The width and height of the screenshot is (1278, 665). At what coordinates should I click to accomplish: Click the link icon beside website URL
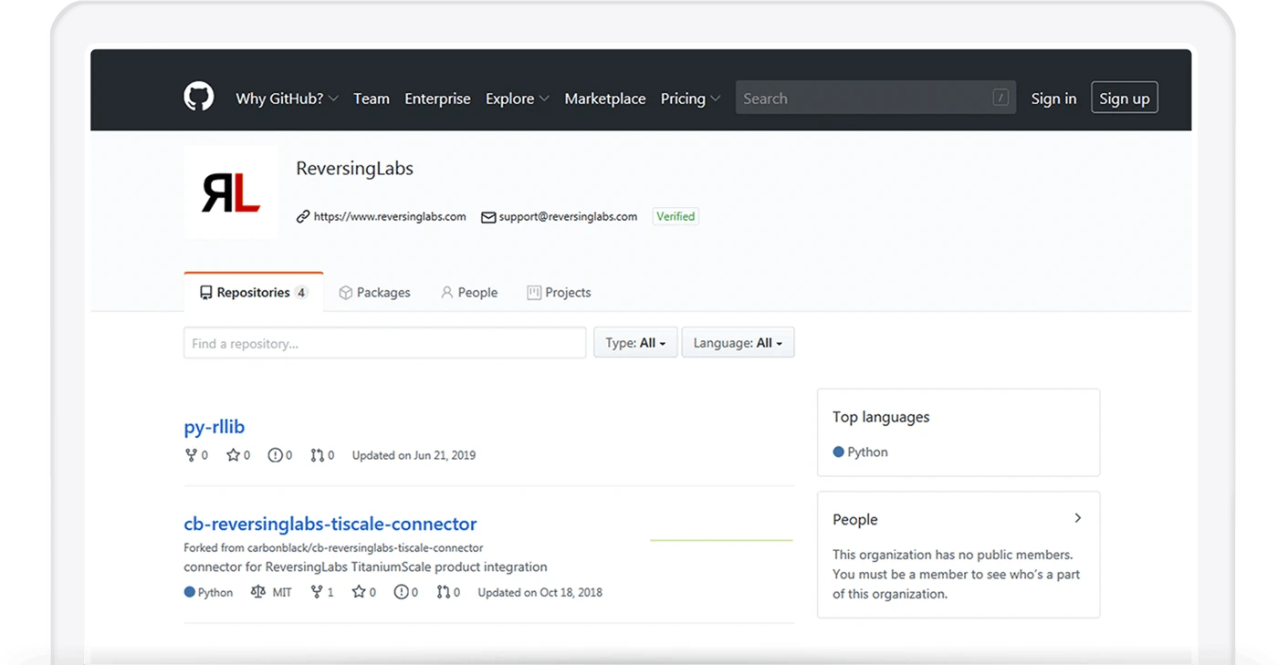pyautogui.click(x=303, y=217)
